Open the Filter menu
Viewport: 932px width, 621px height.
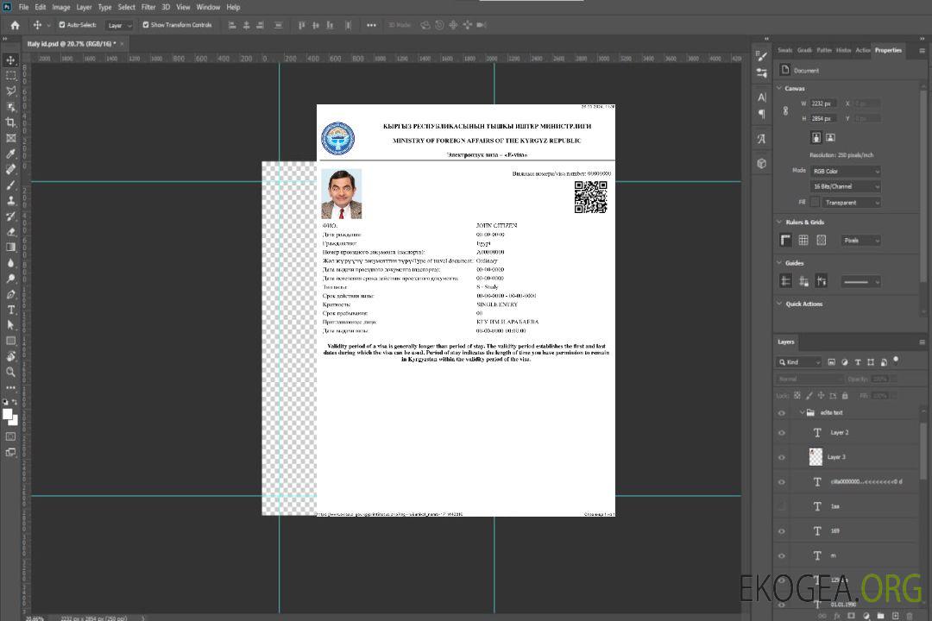(148, 7)
